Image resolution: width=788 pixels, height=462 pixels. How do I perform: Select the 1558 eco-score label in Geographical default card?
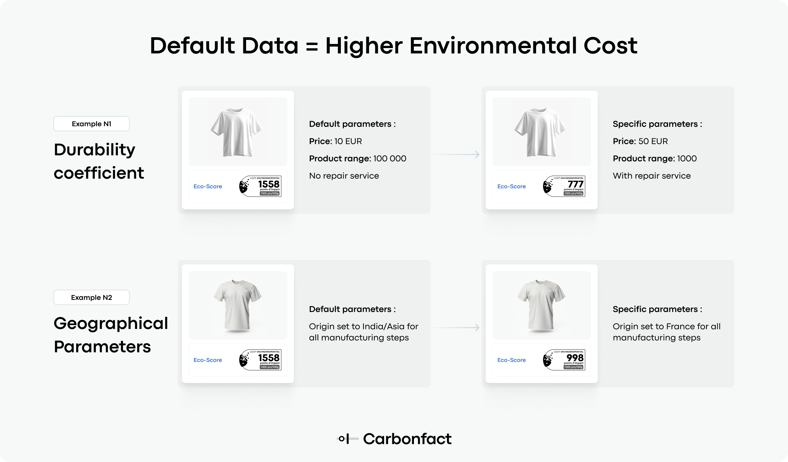pos(260,359)
